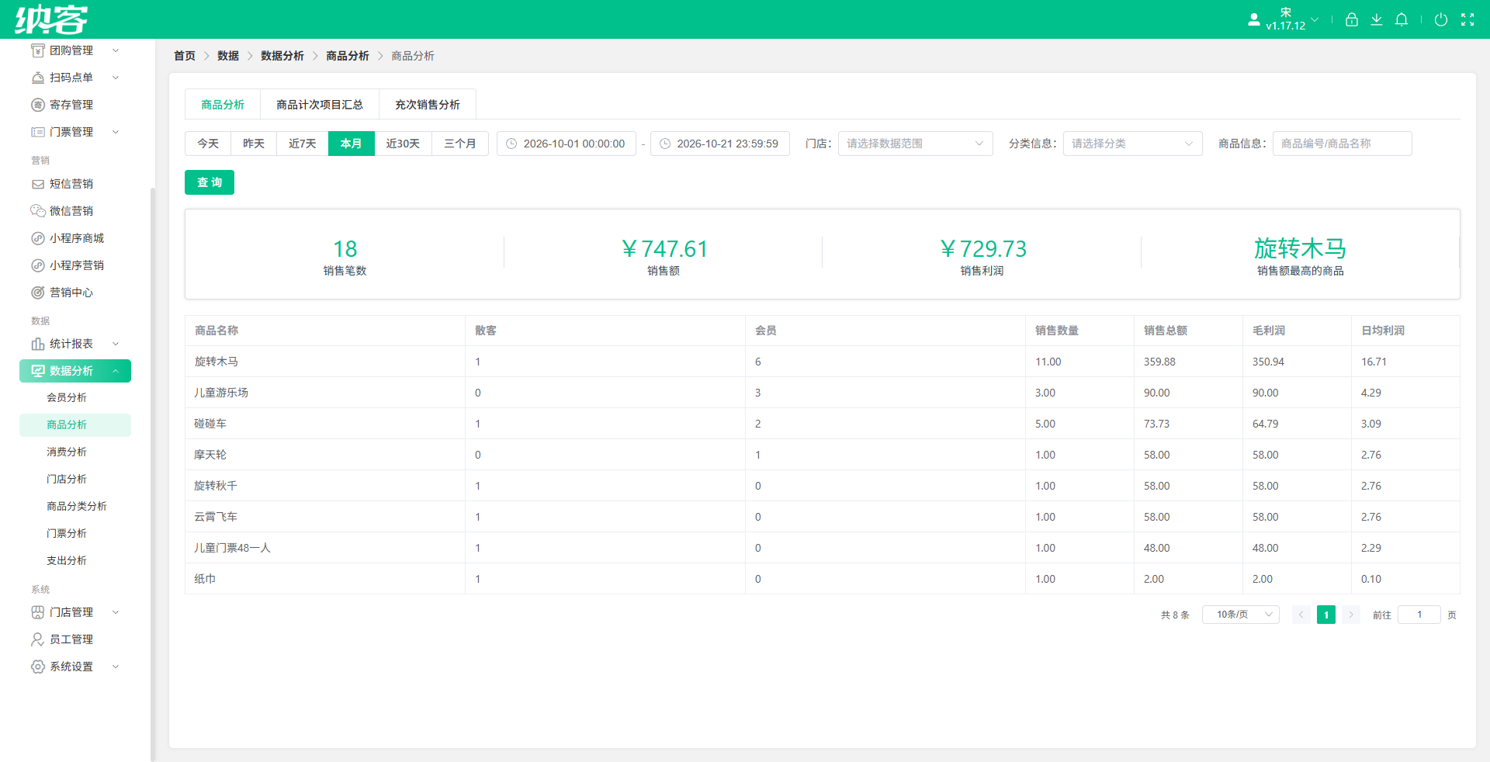This screenshot has width=1490, height=762.
Task: Click the lock screen icon in header
Action: pos(1352,19)
